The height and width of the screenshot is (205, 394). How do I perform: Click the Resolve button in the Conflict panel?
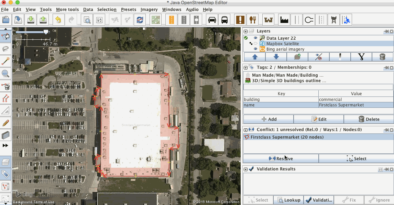[x=281, y=158]
